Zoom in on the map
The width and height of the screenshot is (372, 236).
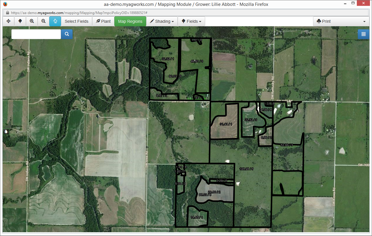click(x=32, y=21)
